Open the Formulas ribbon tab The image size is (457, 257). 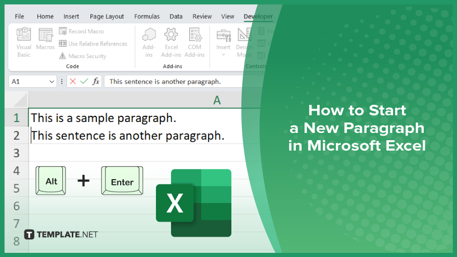[147, 17]
